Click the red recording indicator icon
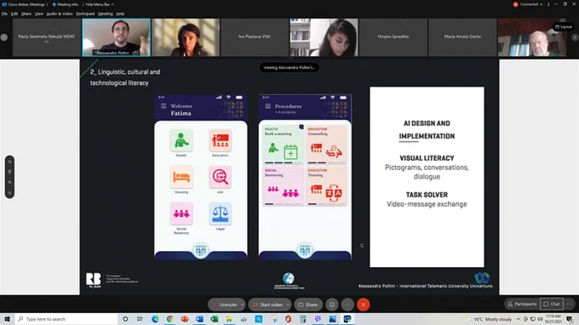The image size is (579, 325). (515, 4)
